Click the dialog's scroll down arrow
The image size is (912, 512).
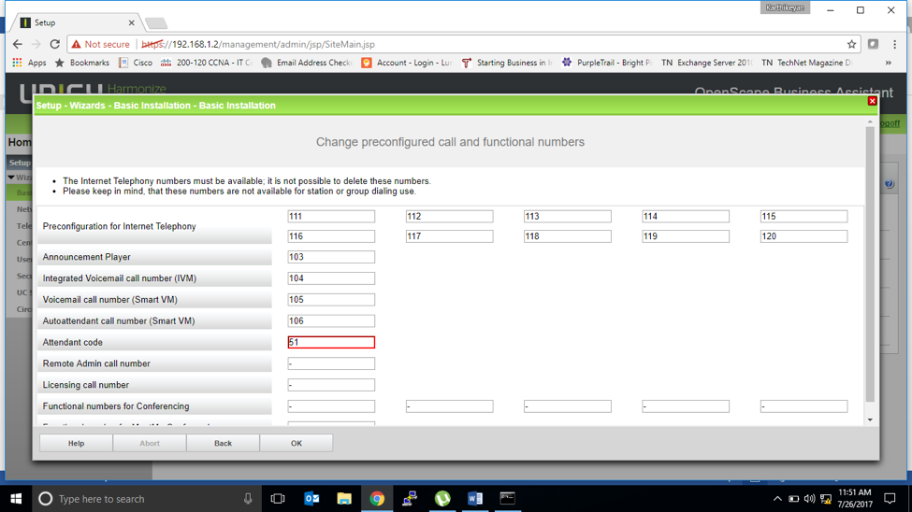[x=870, y=420]
